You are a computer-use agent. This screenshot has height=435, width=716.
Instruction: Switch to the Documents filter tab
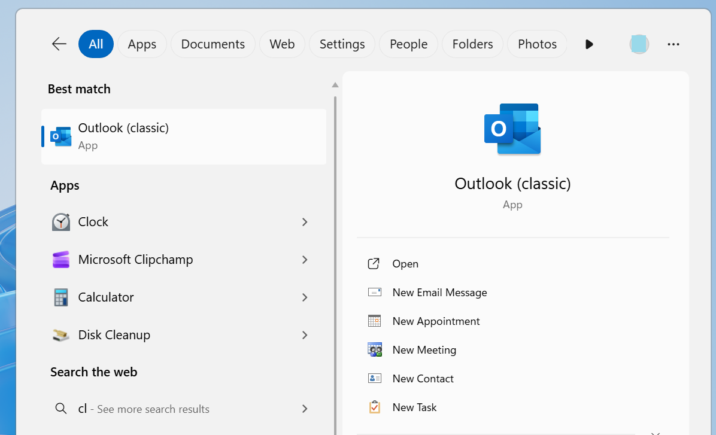[x=213, y=44]
